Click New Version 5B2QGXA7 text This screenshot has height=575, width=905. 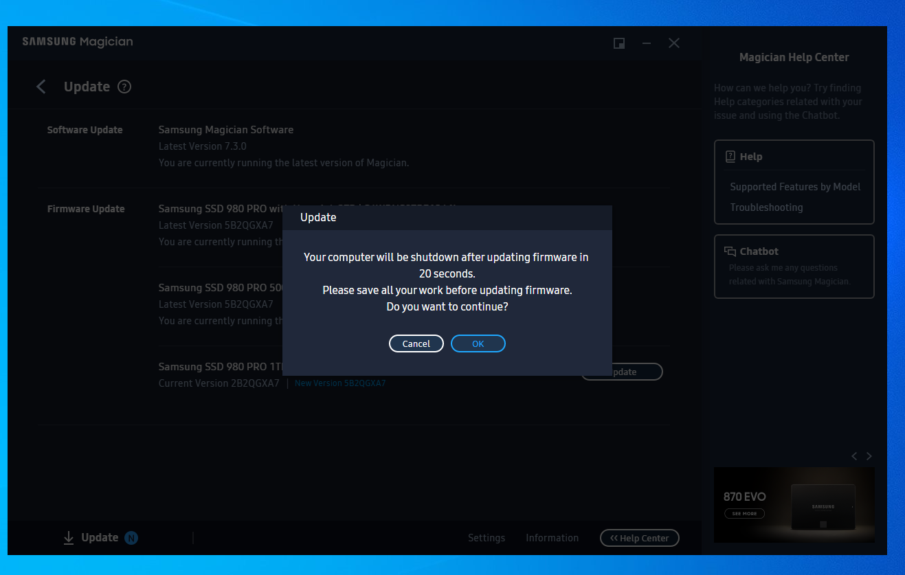(340, 383)
